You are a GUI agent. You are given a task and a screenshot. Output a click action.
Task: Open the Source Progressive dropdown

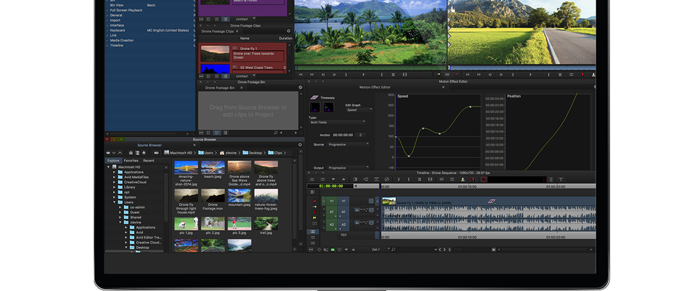[348, 144]
